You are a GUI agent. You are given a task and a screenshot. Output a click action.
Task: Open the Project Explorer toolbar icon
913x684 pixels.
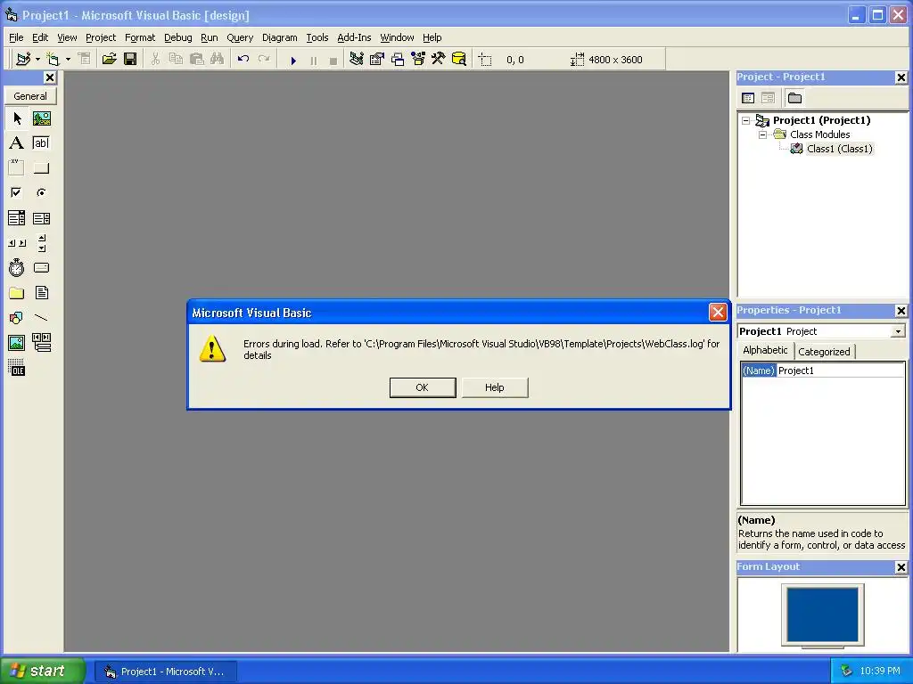click(x=357, y=60)
